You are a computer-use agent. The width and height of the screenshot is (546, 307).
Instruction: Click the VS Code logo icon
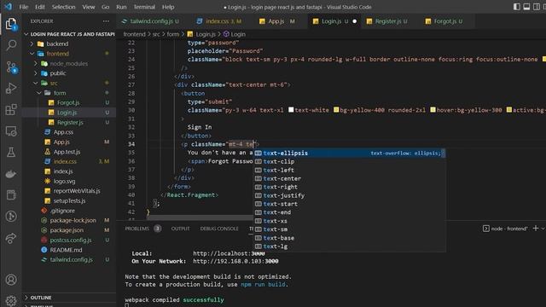pyautogui.click(x=8, y=7)
